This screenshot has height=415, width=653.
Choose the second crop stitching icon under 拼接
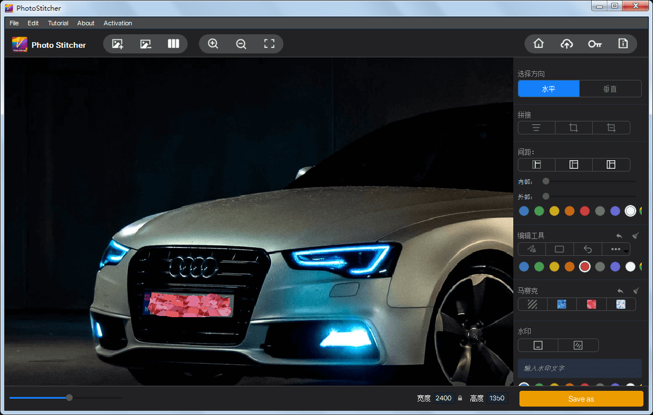coord(611,128)
